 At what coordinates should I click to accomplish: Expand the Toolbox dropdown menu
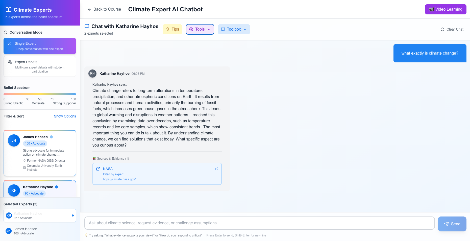pos(234,29)
